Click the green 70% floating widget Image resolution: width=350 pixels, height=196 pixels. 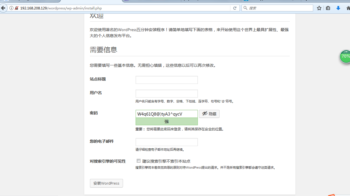tap(345, 56)
